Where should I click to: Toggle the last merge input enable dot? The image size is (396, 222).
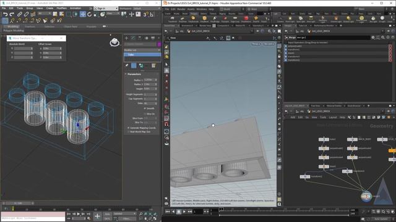[x=286, y=60]
